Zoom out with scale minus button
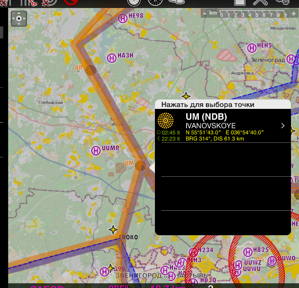299x288 pixels. tap(204, 14)
